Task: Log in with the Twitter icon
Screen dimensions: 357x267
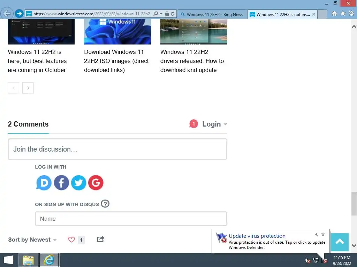Action: tap(78, 183)
